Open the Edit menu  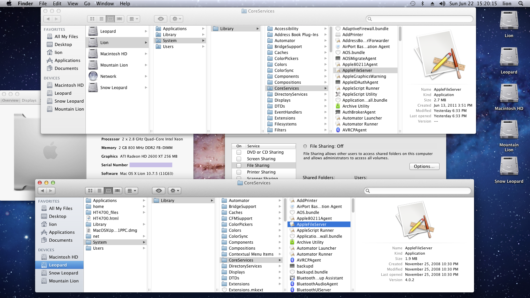[x=57, y=4]
